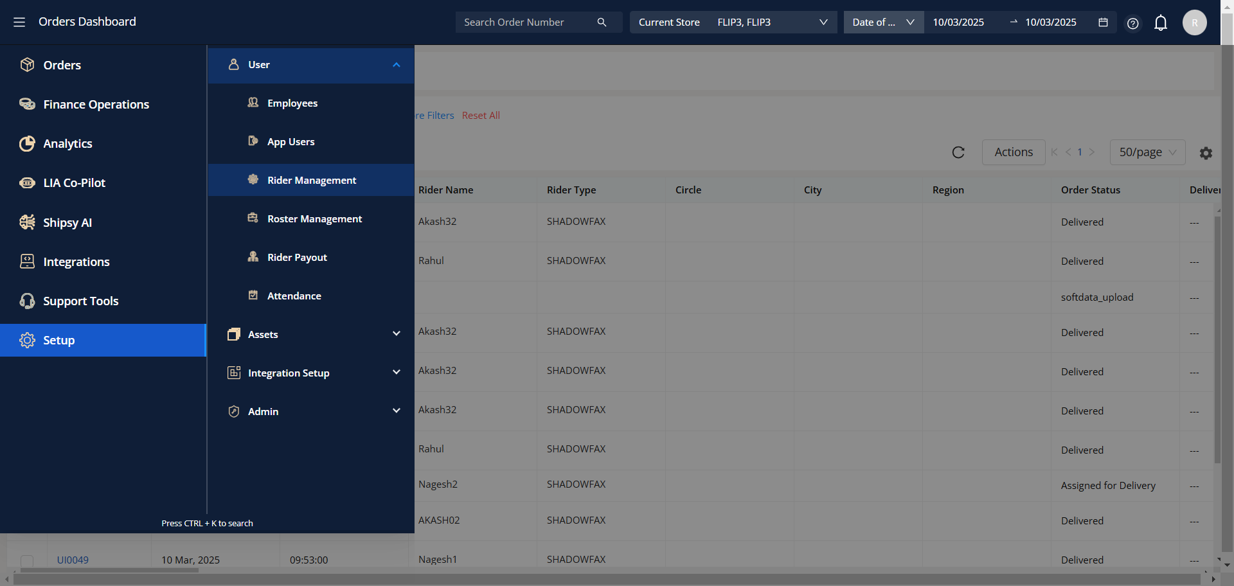This screenshot has height=586, width=1234.
Task: Open the hamburger menu icon
Action: [x=19, y=22]
